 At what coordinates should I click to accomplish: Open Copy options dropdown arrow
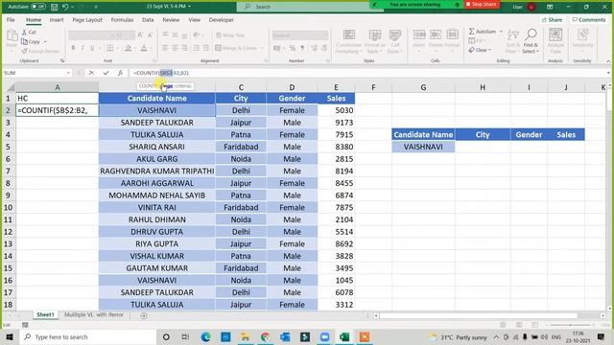[45, 42]
